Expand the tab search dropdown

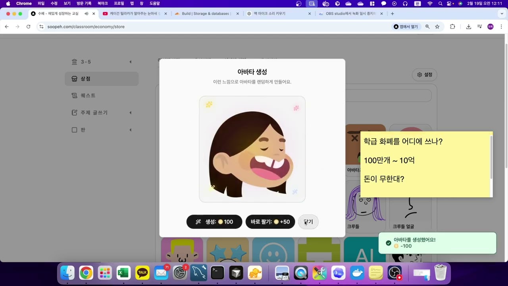[502, 14]
